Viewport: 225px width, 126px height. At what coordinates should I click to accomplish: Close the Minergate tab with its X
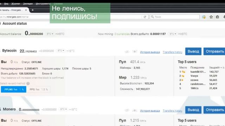coord(26,10)
